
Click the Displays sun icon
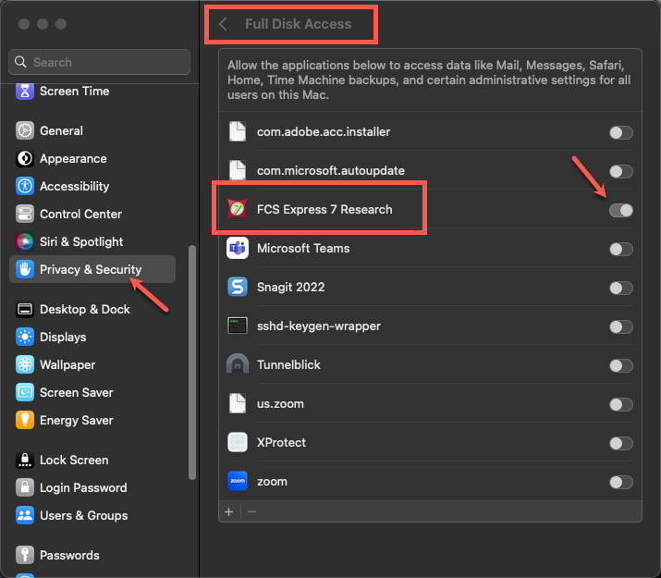[25, 338]
